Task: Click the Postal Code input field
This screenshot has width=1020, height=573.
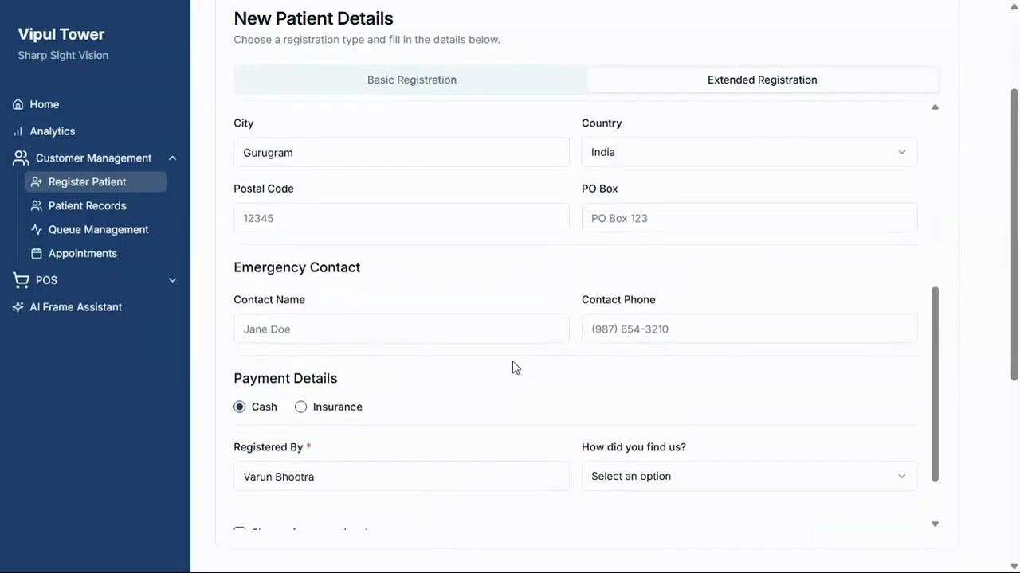Action: pos(402,218)
